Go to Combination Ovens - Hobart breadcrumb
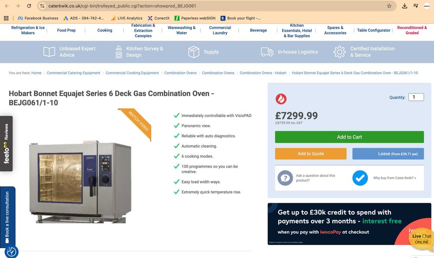This screenshot has height=258, width=434. point(263,73)
